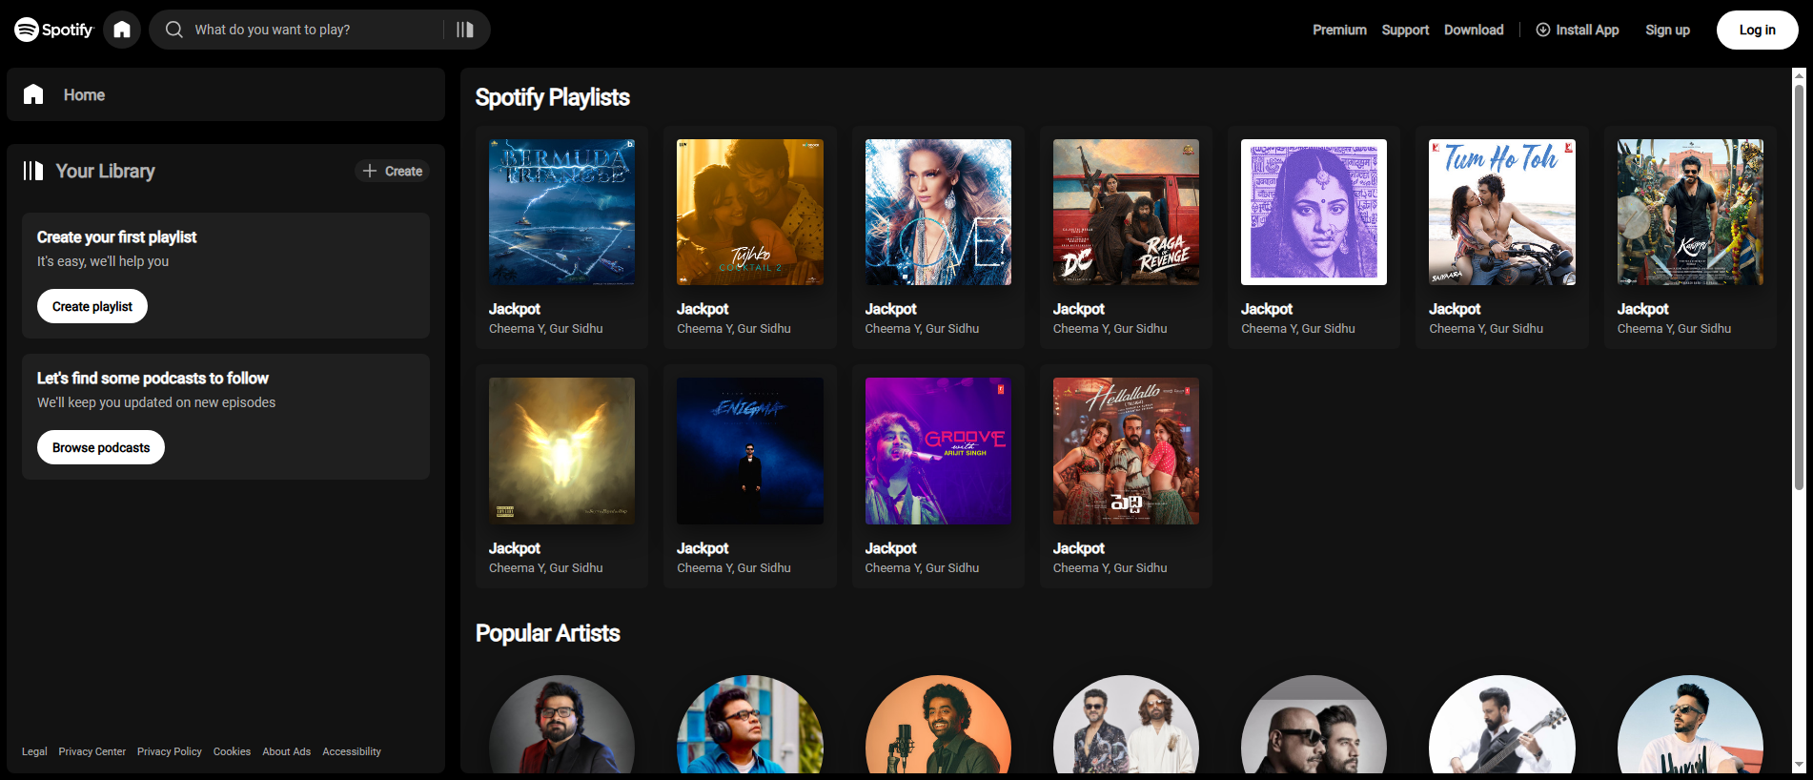This screenshot has width=1813, height=780.
Task: Open the purple woman portrait cover playlist
Action: 1314,212
